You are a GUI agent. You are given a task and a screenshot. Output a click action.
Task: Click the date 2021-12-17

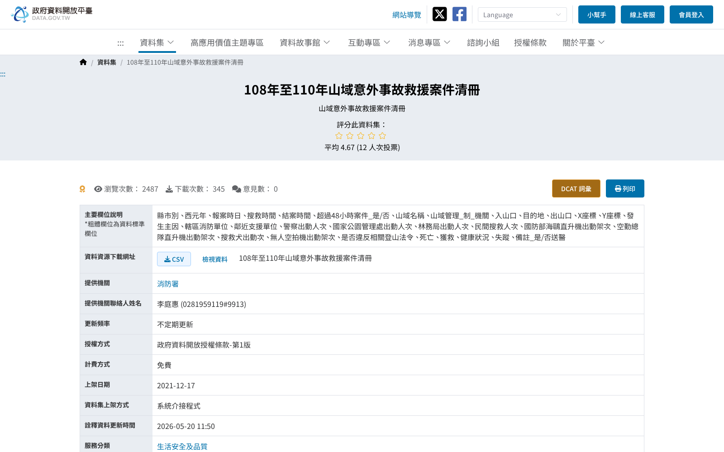coord(176,386)
